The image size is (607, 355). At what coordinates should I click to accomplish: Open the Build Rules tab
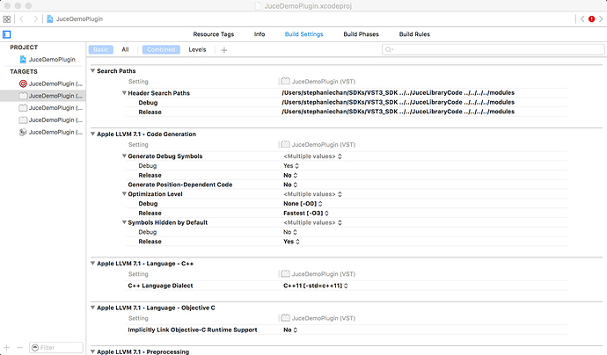[x=414, y=34]
